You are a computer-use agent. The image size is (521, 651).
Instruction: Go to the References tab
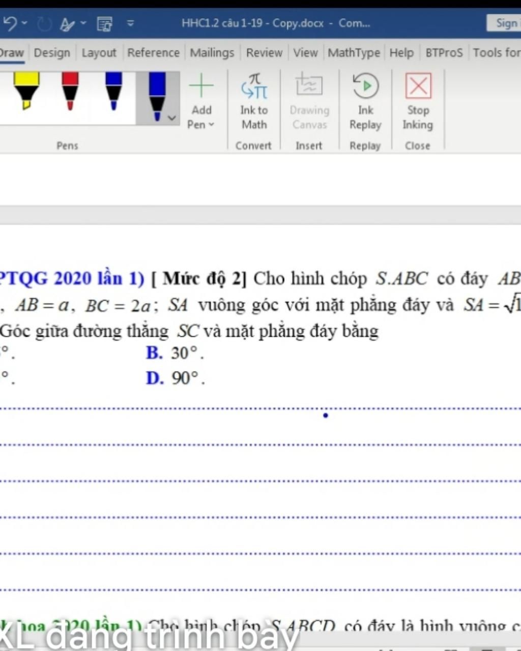153,53
